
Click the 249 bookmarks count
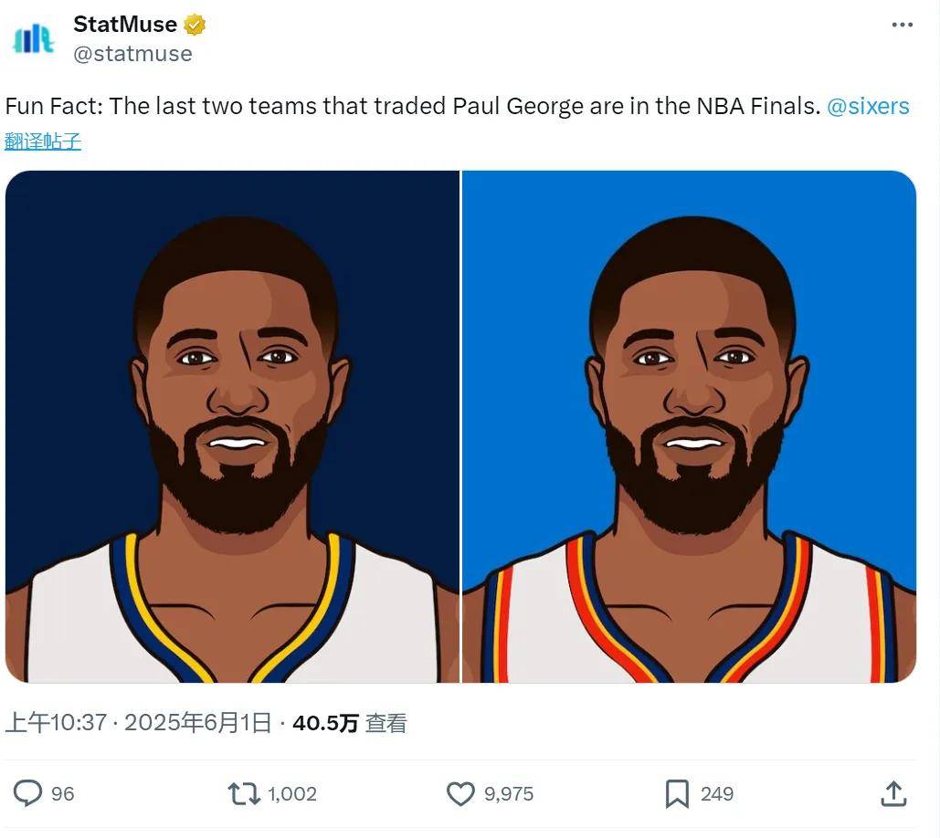tap(717, 793)
